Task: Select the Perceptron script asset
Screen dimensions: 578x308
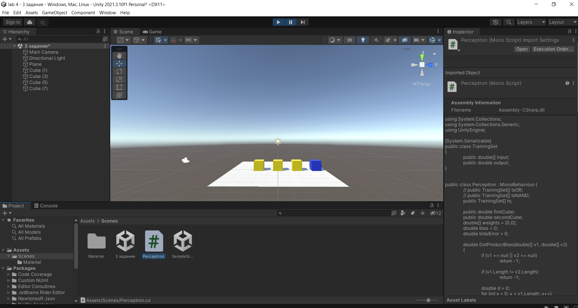Action: pyautogui.click(x=154, y=244)
